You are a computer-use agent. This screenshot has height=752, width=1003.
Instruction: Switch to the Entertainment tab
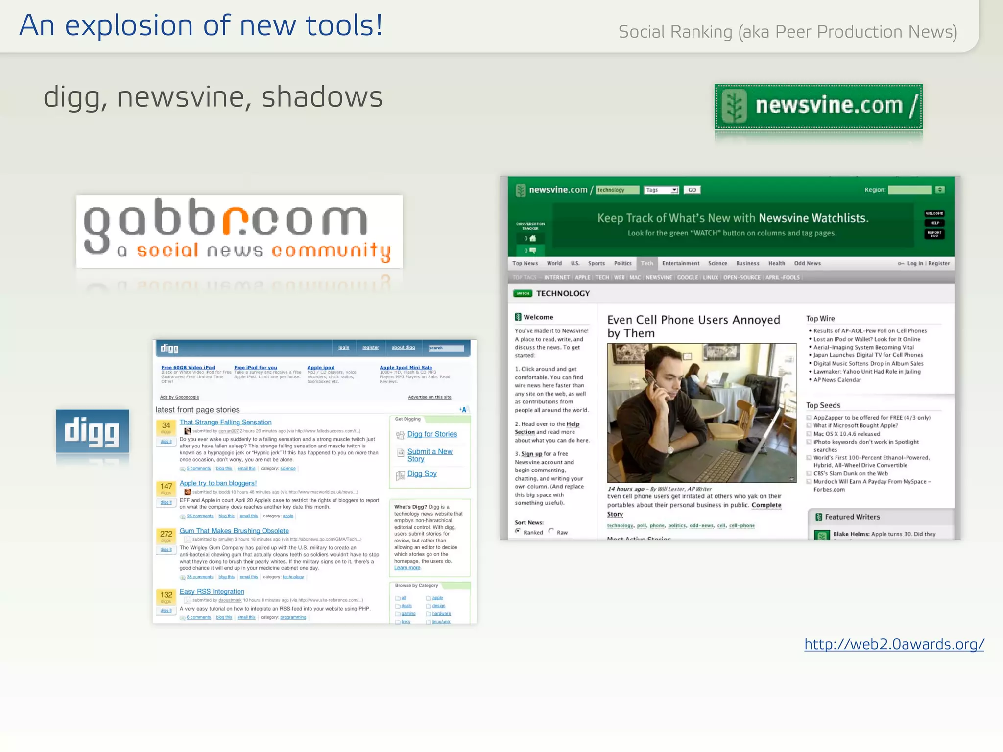pyautogui.click(x=681, y=263)
